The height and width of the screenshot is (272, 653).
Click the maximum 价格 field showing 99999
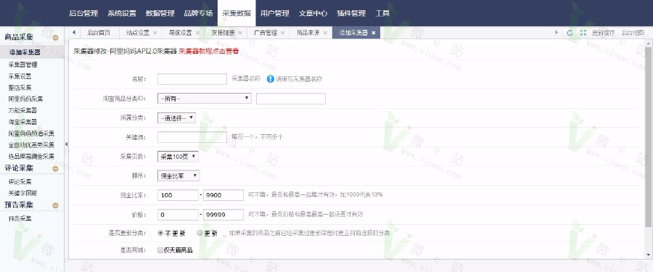(x=223, y=215)
